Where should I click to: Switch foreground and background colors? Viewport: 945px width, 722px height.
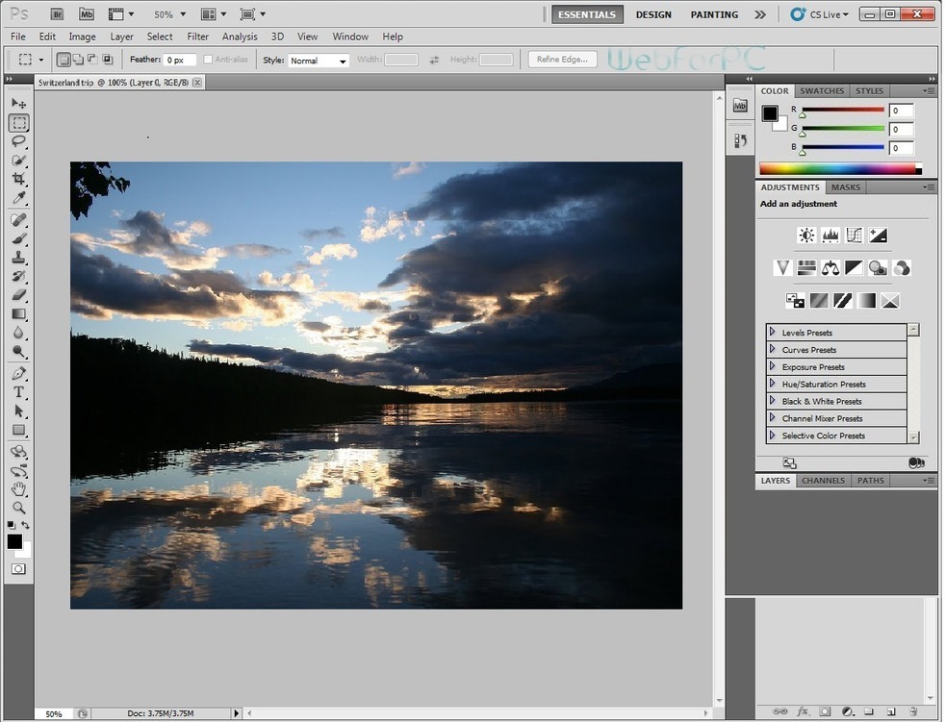(26, 525)
